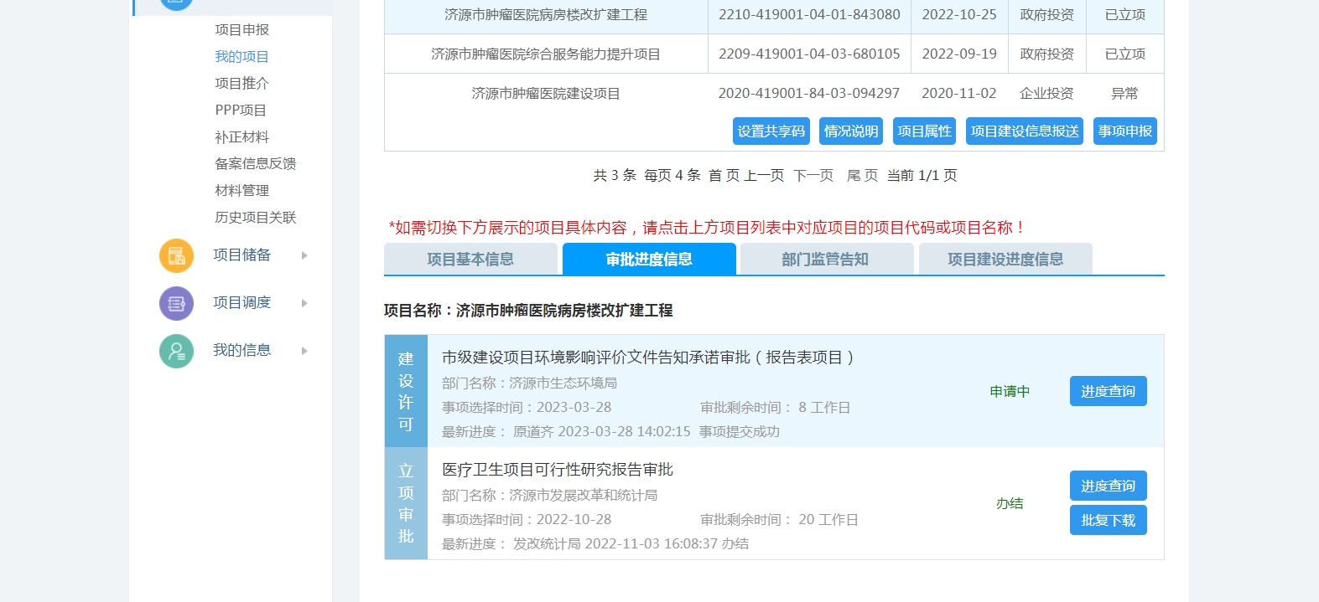Open the 项目建设进度信息 tab
The image size is (1319, 602).
[1005, 260]
